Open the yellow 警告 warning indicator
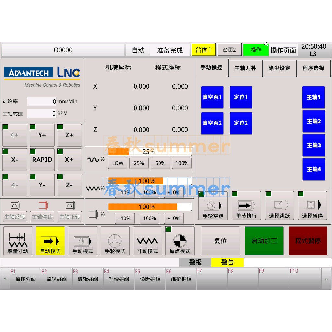This screenshot has width=332, height=332. (228, 263)
